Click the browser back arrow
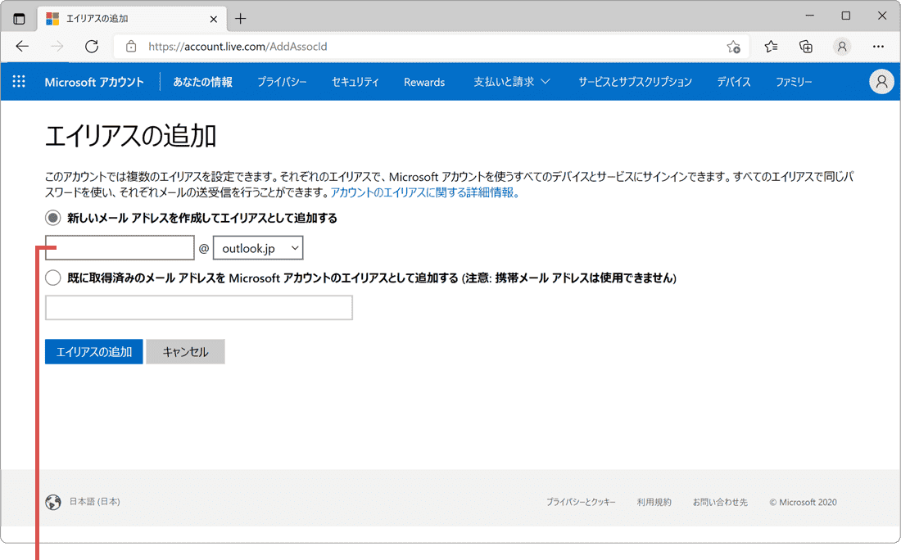The height and width of the screenshot is (560, 901). [21, 47]
